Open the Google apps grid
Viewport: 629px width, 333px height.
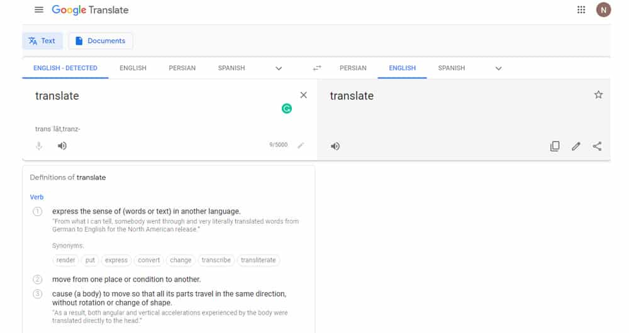tap(581, 9)
